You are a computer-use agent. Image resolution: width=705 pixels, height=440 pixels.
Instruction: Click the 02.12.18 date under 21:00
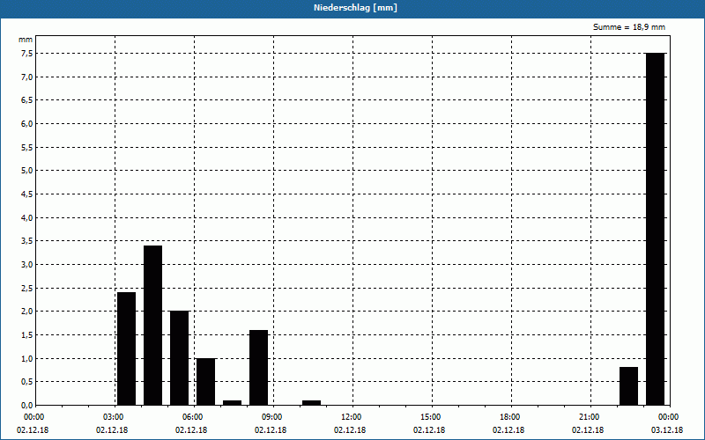pos(588,430)
